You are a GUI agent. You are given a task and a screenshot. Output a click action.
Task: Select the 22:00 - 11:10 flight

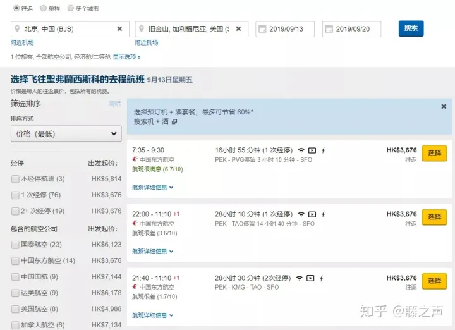pos(434,217)
